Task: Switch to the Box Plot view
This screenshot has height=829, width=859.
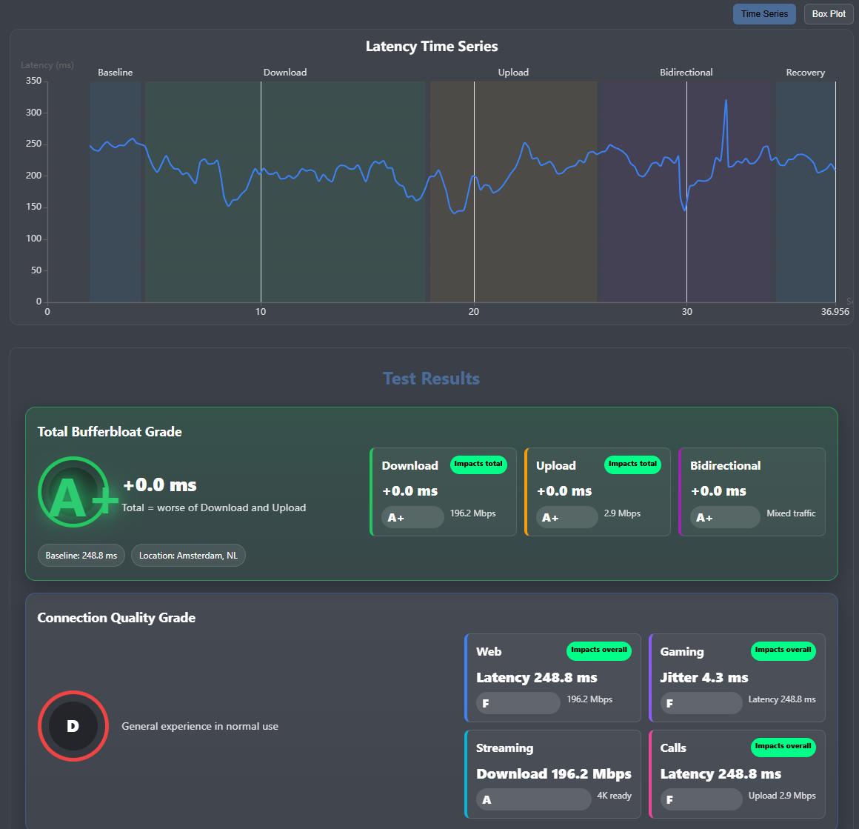Action: tap(829, 14)
